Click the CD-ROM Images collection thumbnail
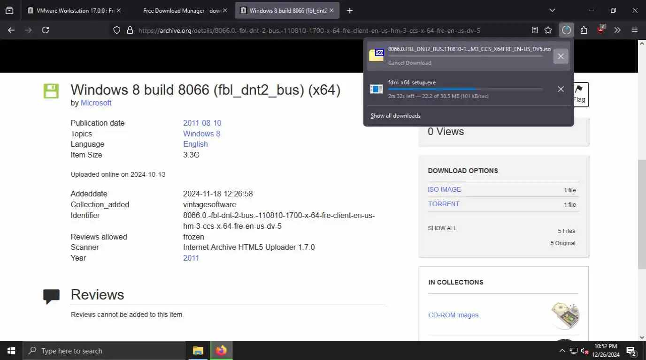 pyautogui.click(x=565, y=315)
